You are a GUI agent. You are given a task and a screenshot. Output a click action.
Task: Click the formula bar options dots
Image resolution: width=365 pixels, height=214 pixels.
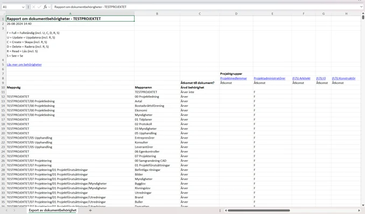point(28,7)
